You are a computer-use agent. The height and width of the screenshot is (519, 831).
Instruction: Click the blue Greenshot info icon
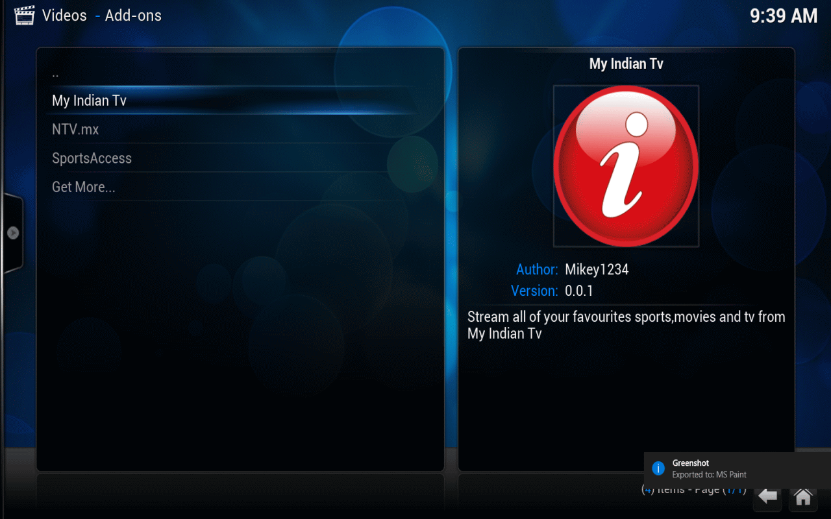[x=658, y=468]
